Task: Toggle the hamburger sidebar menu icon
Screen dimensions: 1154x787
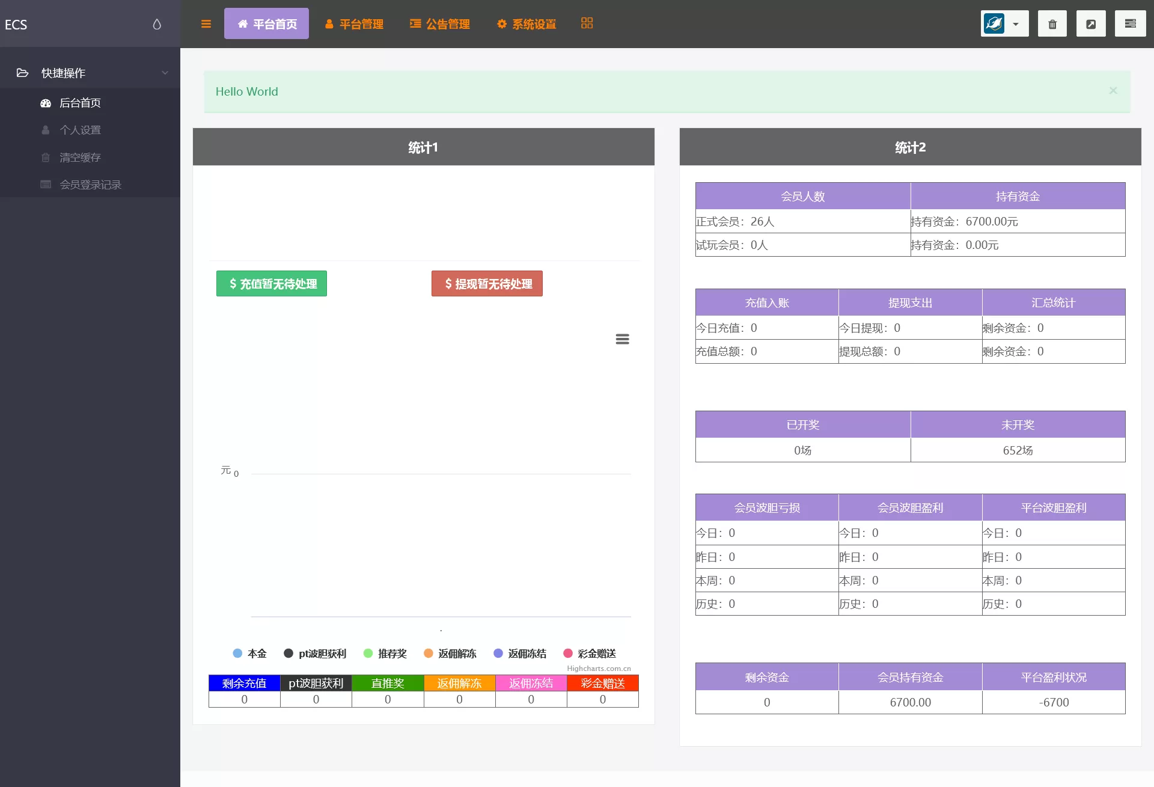Action: tap(206, 24)
